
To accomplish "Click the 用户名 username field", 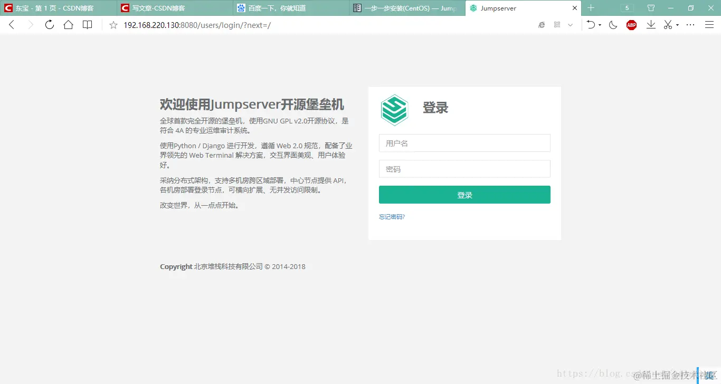I will click(464, 143).
